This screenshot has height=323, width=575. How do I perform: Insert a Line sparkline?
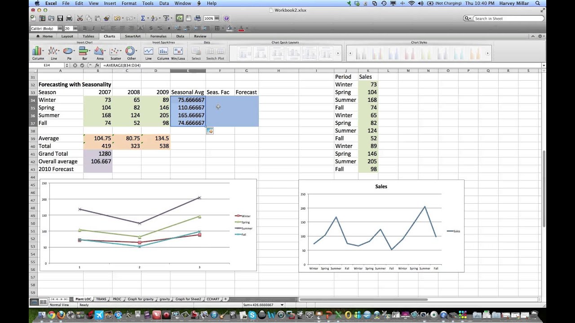click(x=148, y=53)
